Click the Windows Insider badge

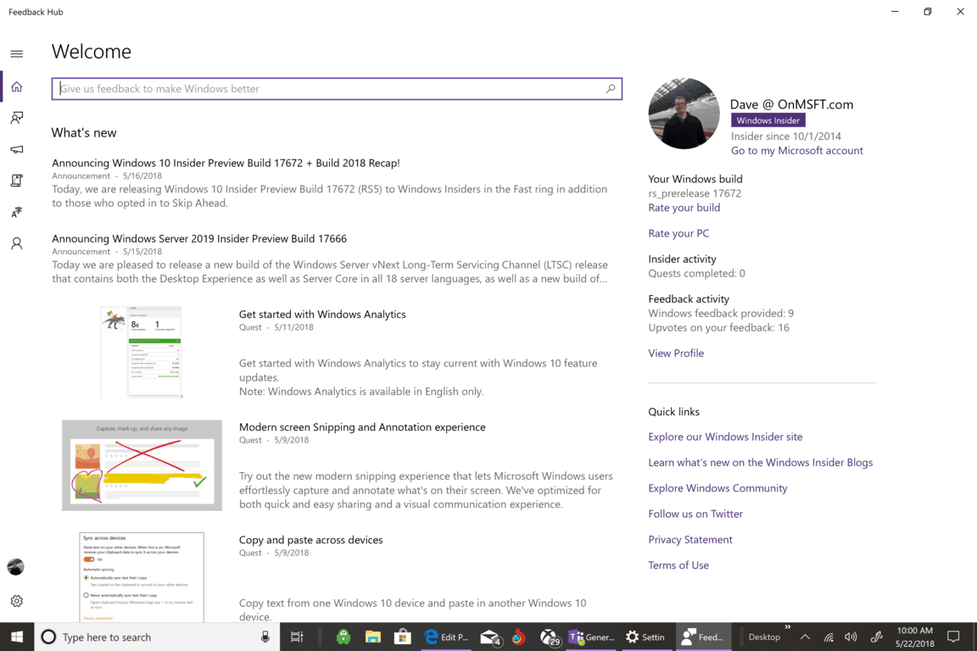768,120
